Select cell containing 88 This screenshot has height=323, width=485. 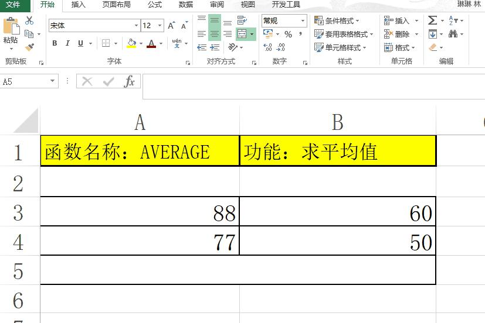point(140,212)
